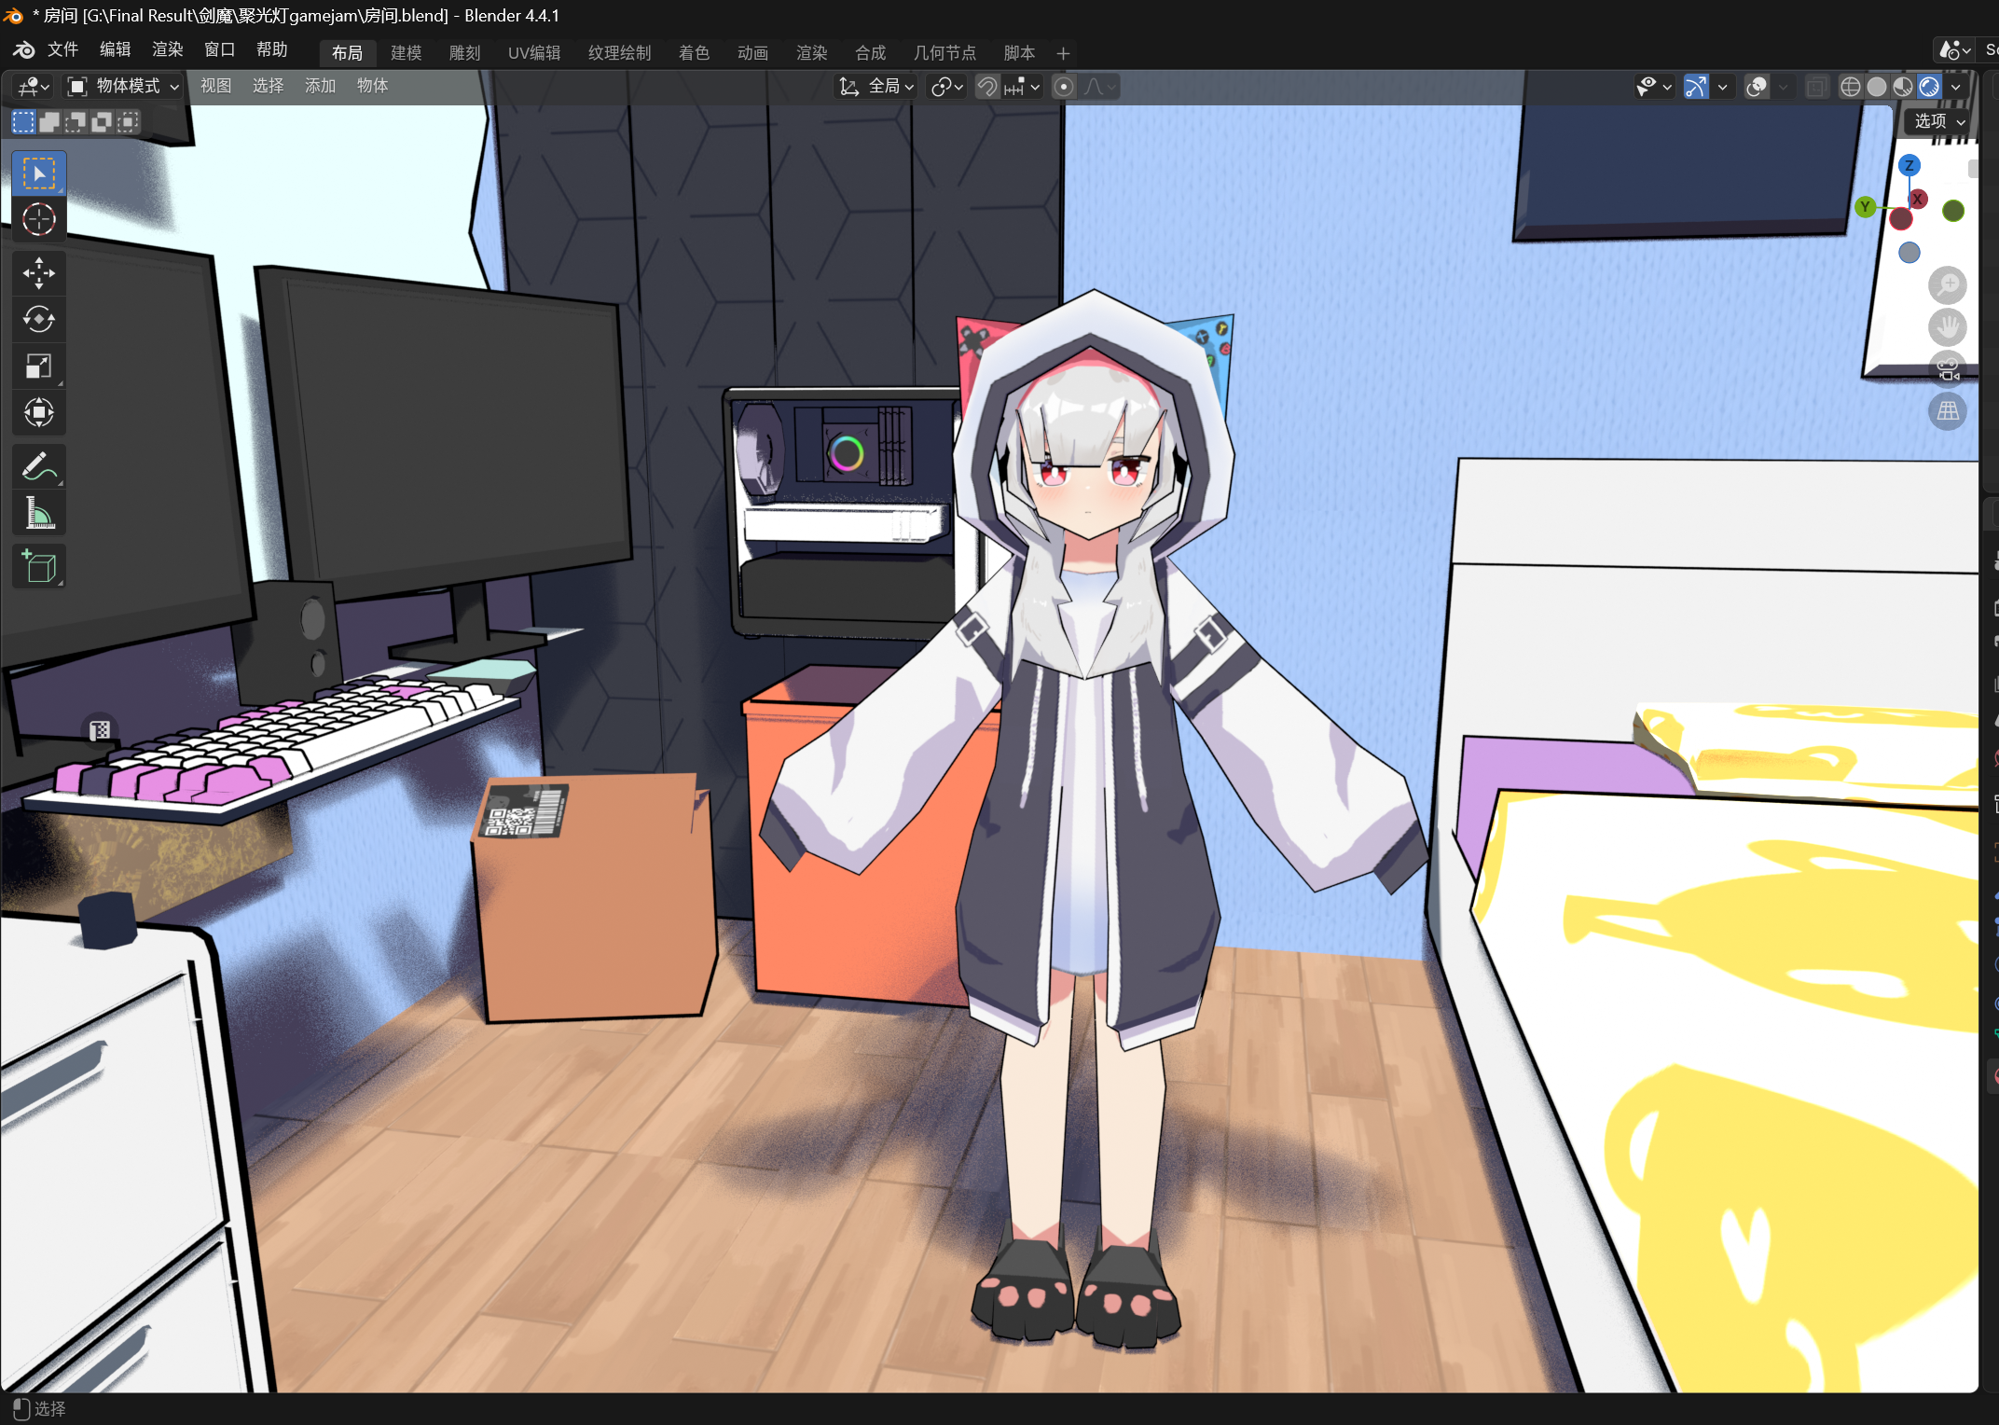Image resolution: width=1999 pixels, height=1425 pixels.
Task: Switch to wireframe viewport shading
Action: tap(1850, 87)
